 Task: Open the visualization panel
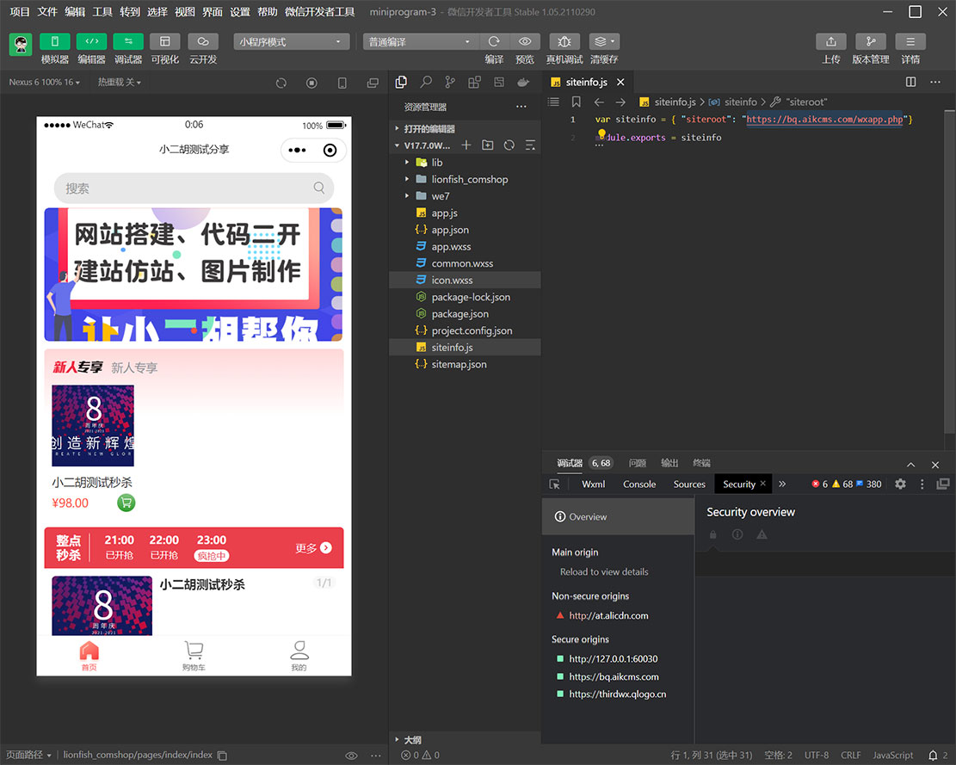[x=164, y=41]
